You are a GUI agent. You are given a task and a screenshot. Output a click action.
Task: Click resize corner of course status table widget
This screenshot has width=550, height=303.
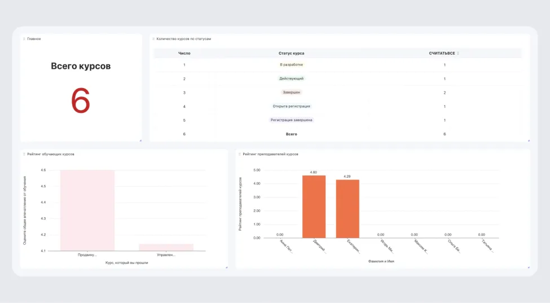tap(528, 140)
